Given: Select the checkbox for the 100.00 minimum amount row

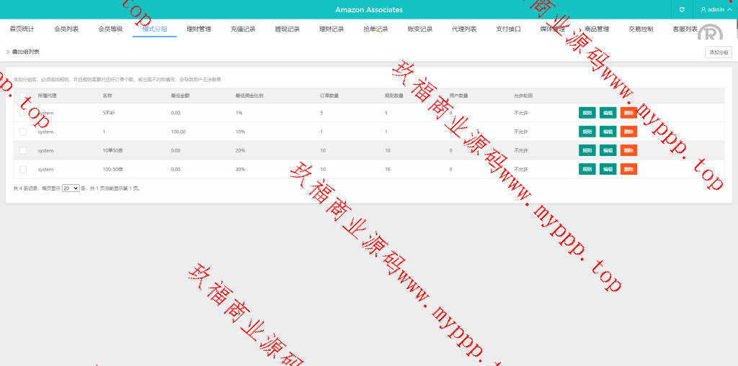Looking at the screenshot, I should pyautogui.click(x=23, y=132).
